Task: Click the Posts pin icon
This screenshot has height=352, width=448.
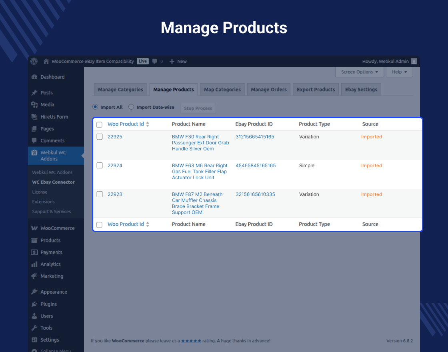Action: [34, 92]
